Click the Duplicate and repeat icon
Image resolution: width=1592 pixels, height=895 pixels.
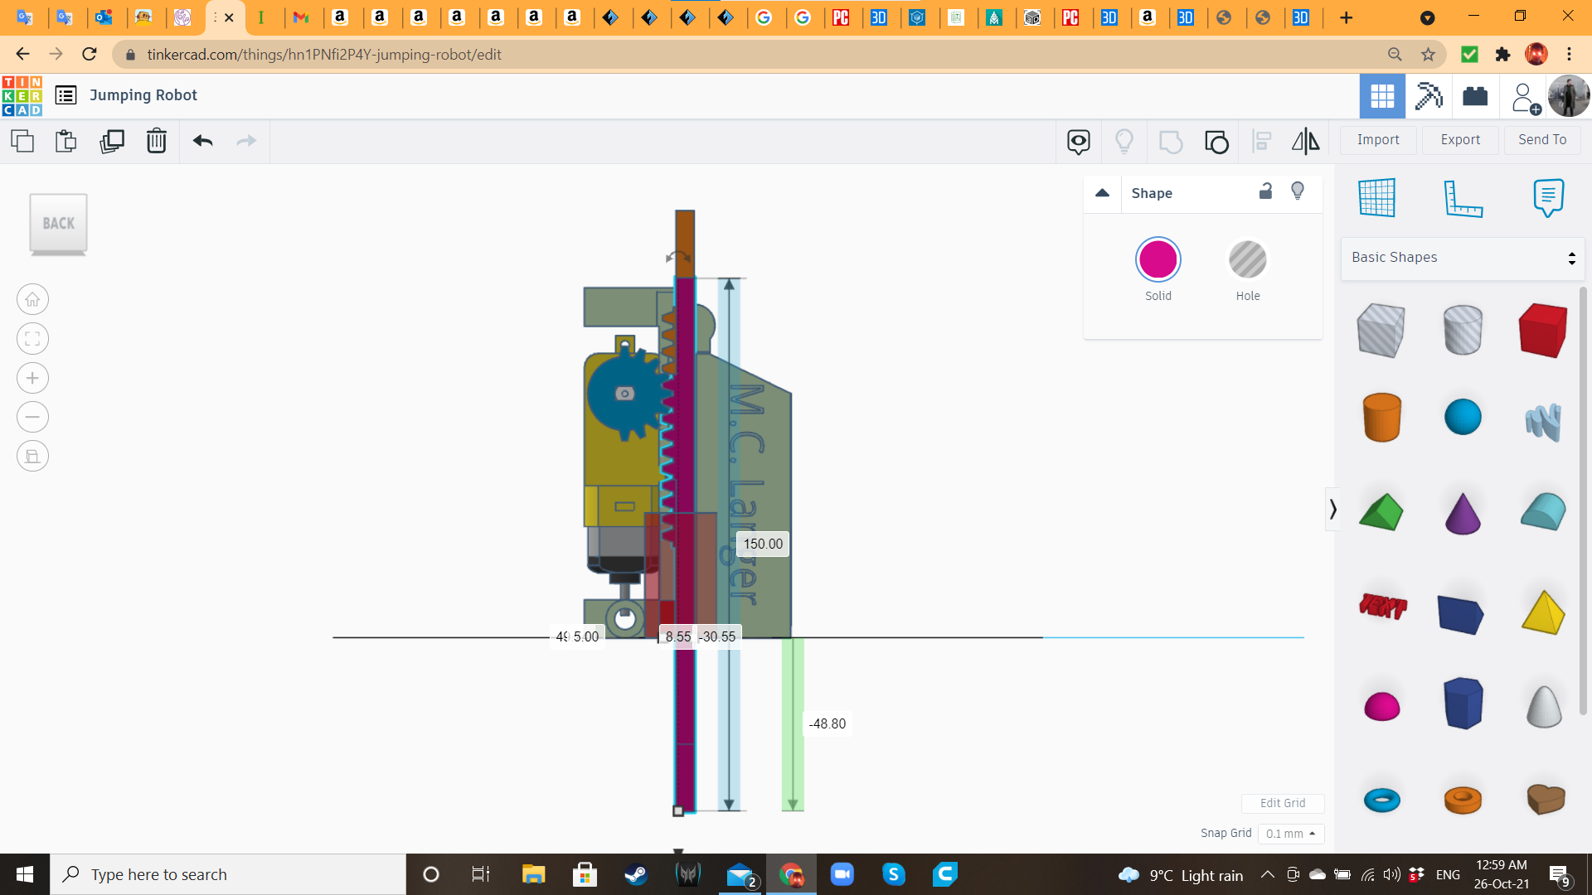(x=112, y=141)
